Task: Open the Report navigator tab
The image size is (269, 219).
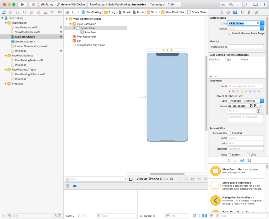Action: coord(60,12)
